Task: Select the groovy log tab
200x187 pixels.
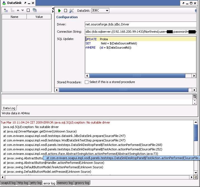Action: click(82, 183)
